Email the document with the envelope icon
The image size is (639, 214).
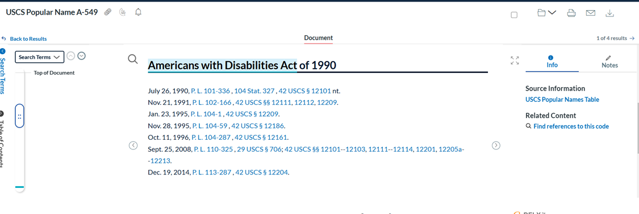[591, 13]
